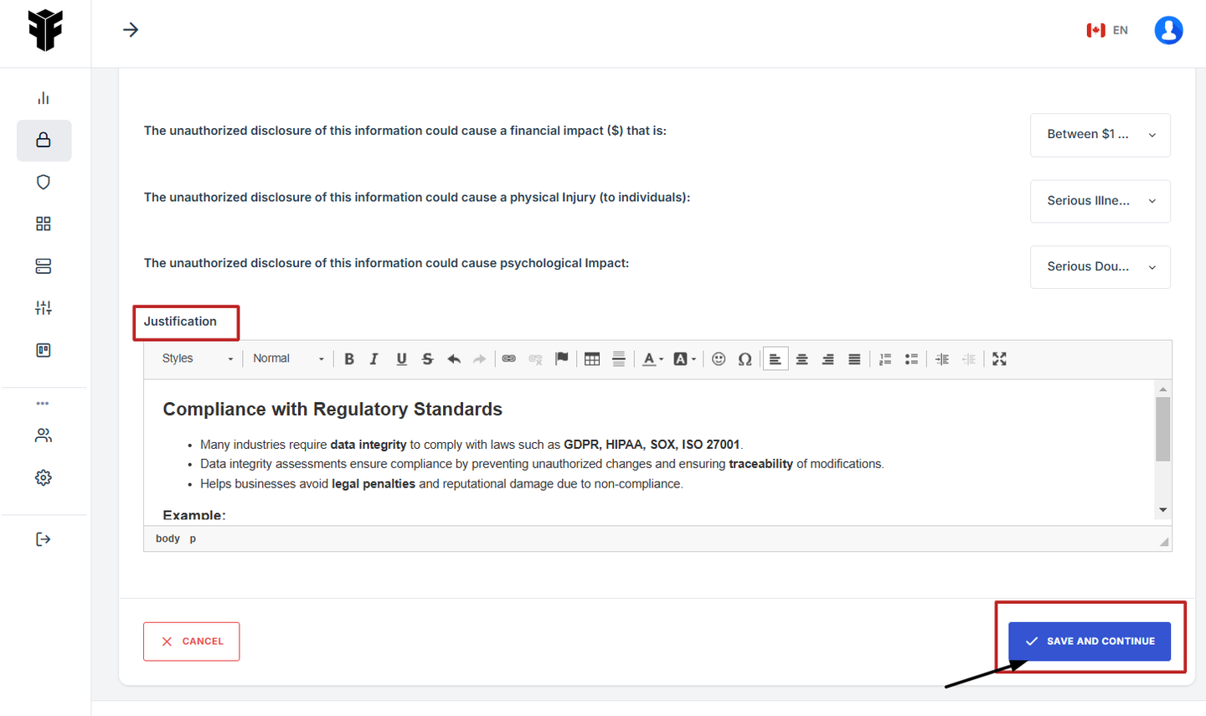Maximize the editor to fullscreen
Image resolution: width=1206 pixels, height=716 pixels.
[999, 359]
